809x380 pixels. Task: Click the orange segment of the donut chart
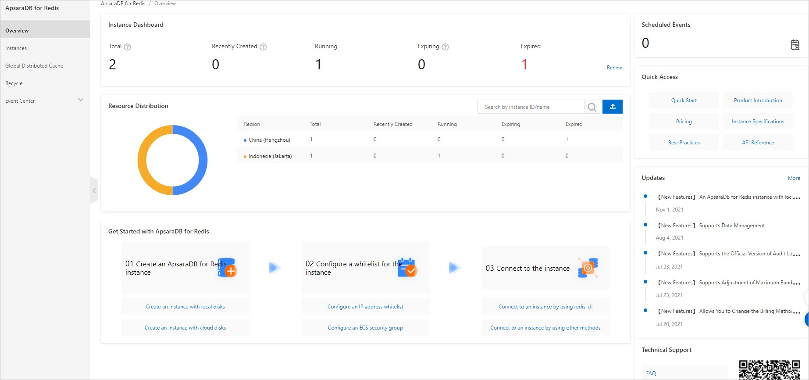click(143, 160)
